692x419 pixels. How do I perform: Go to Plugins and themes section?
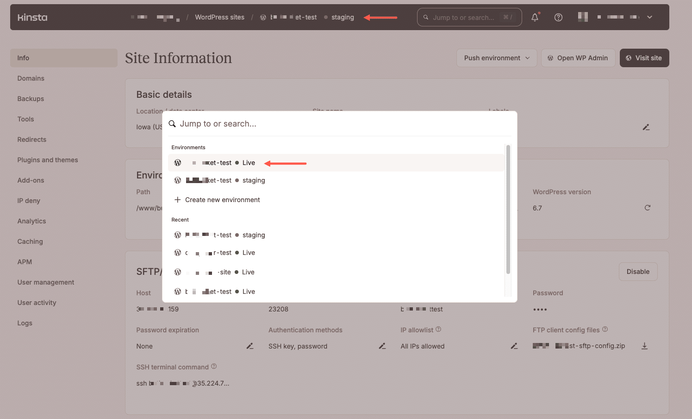click(x=48, y=160)
